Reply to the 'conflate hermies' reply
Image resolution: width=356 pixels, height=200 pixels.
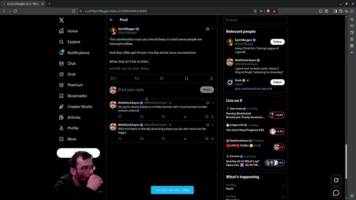(x=120, y=117)
